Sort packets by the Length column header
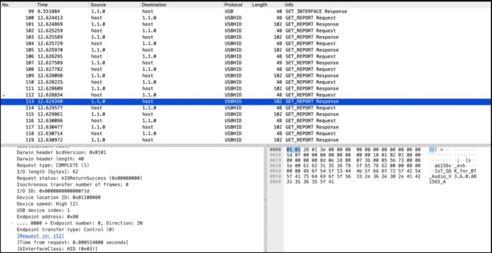 267,5
